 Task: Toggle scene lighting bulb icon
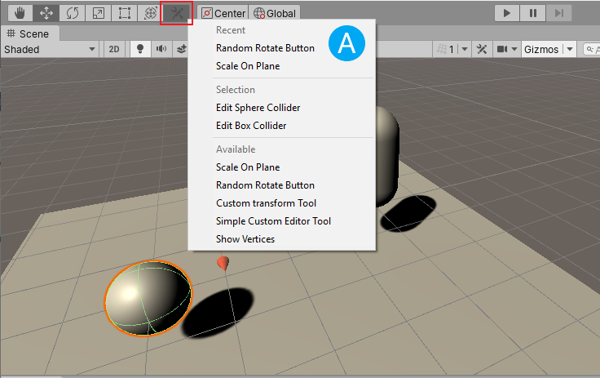[140, 49]
